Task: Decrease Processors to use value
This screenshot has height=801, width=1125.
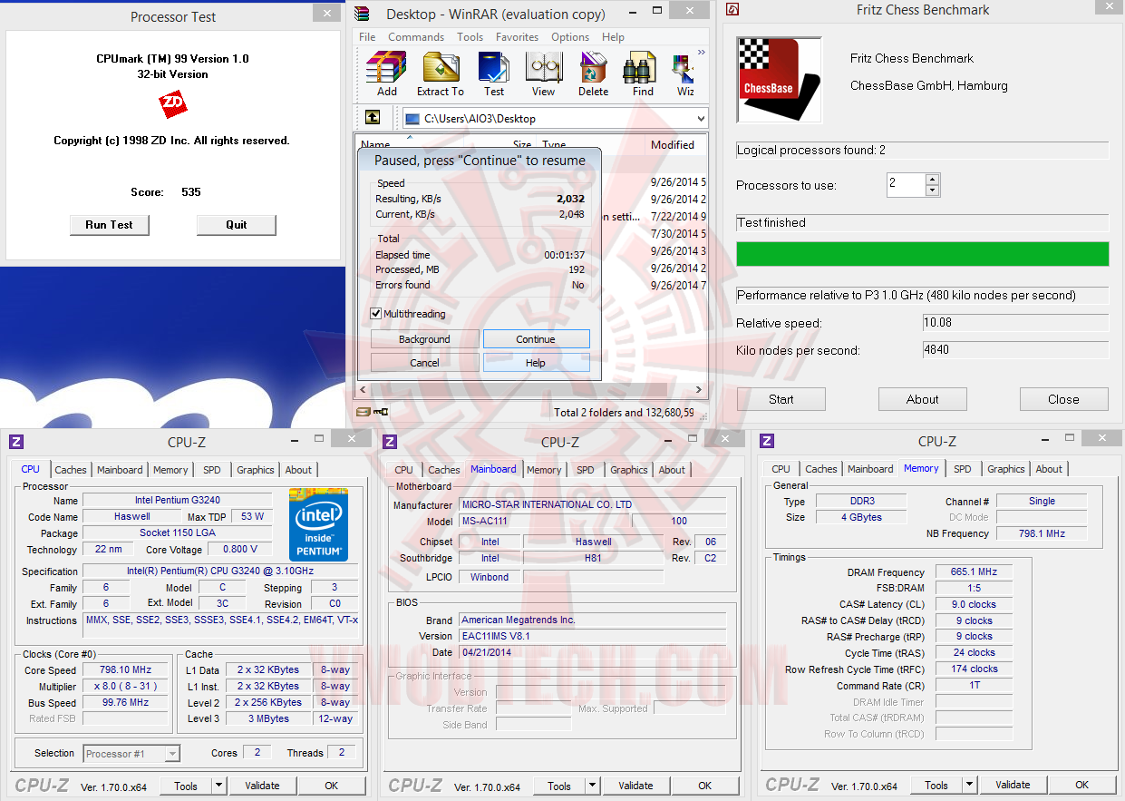Action: click(x=932, y=190)
